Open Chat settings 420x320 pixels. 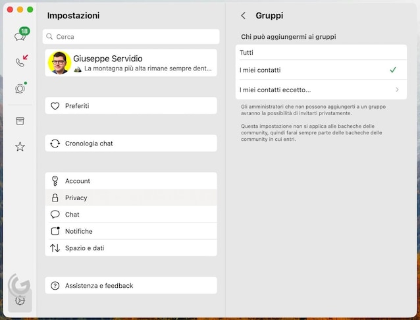click(x=130, y=215)
